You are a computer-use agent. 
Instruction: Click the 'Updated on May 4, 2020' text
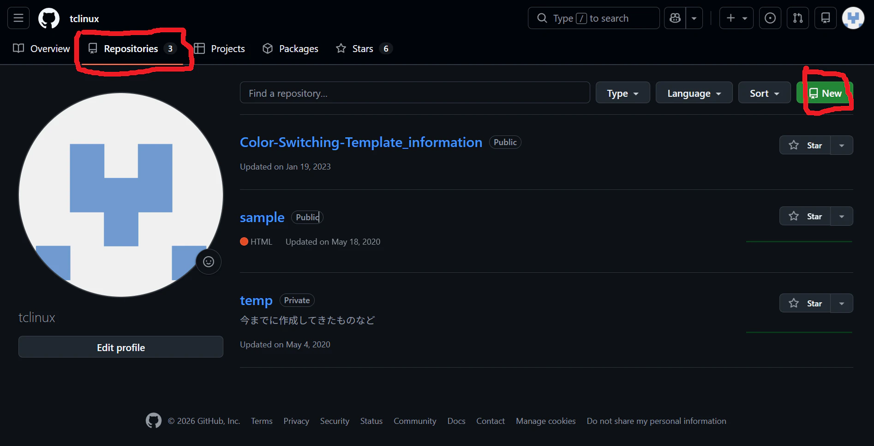[285, 344]
